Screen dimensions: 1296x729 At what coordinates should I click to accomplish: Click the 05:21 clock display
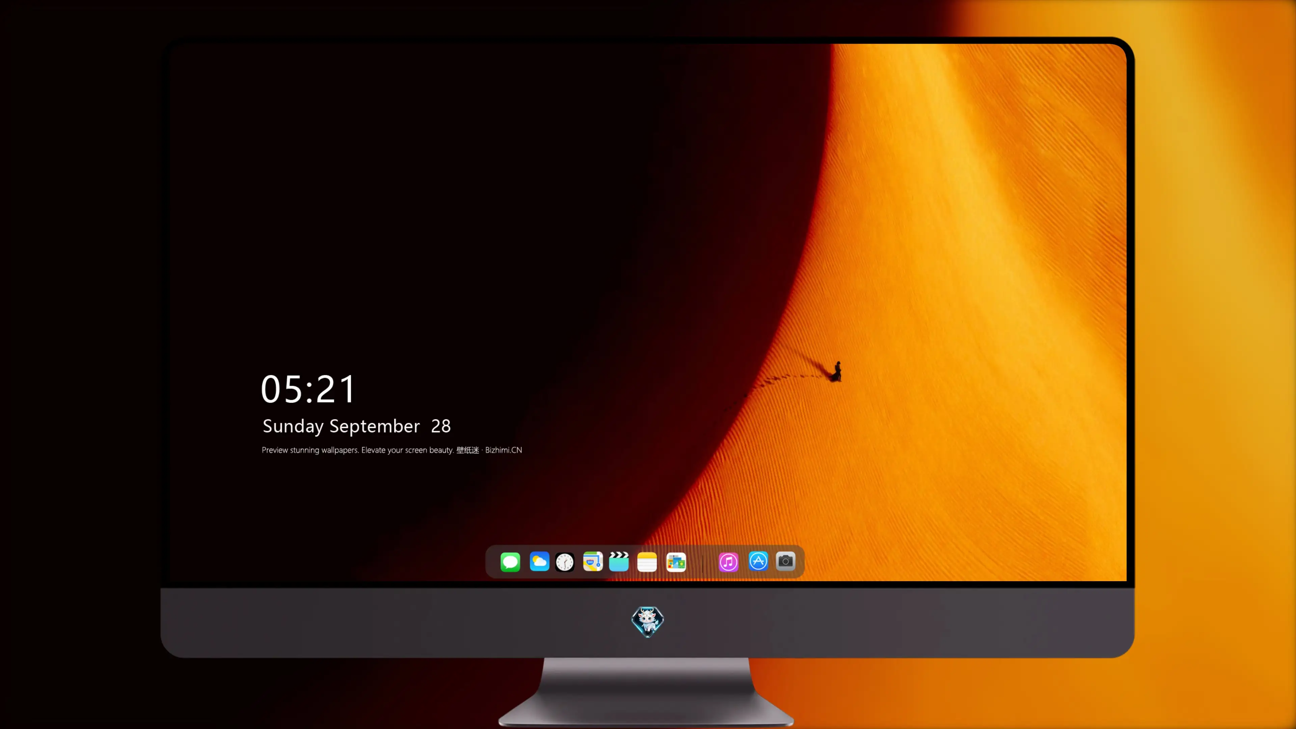(308, 389)
